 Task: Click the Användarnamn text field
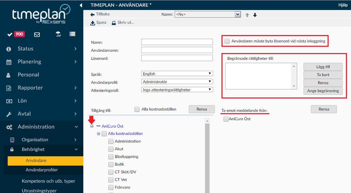(x=177, y=50)
